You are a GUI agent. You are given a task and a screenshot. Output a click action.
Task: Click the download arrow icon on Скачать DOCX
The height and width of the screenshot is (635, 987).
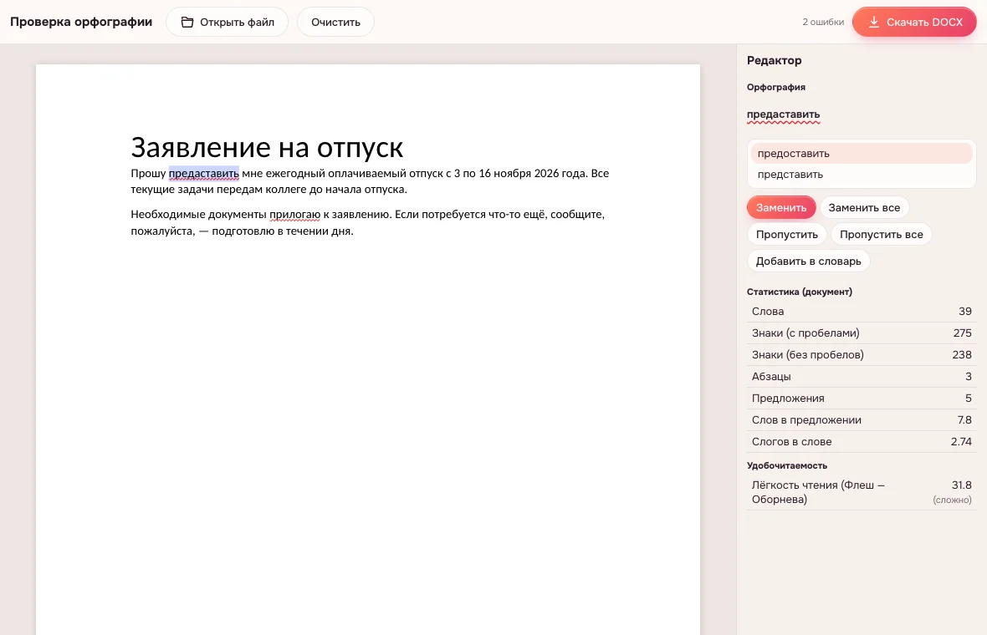874,22
